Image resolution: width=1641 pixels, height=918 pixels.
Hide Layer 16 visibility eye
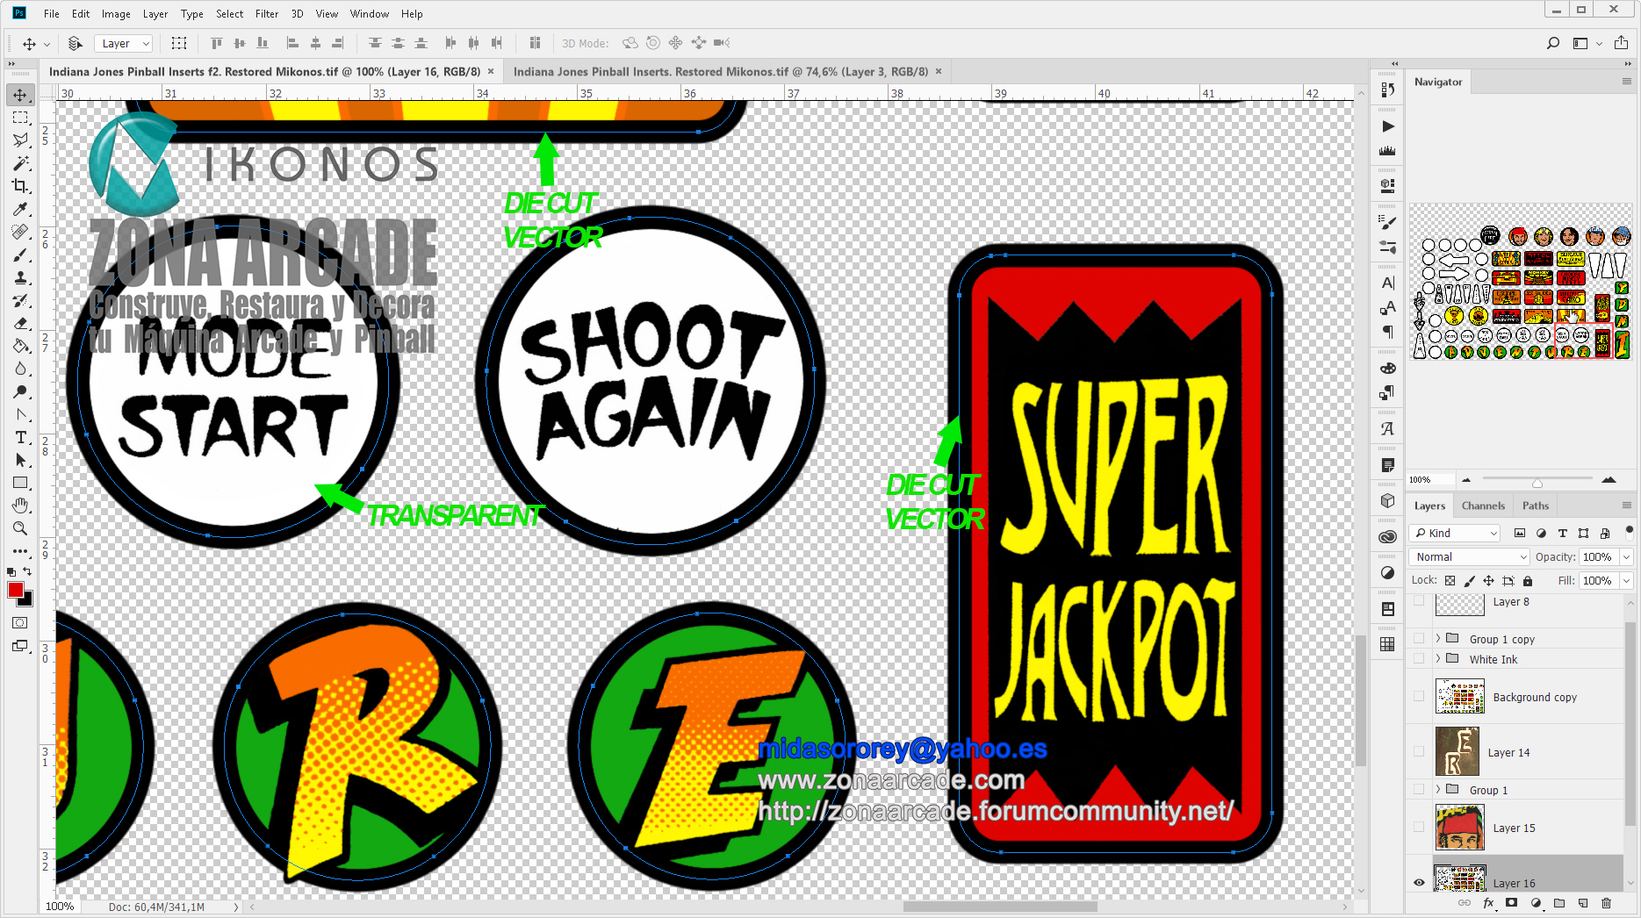(x=1419, y=883)
